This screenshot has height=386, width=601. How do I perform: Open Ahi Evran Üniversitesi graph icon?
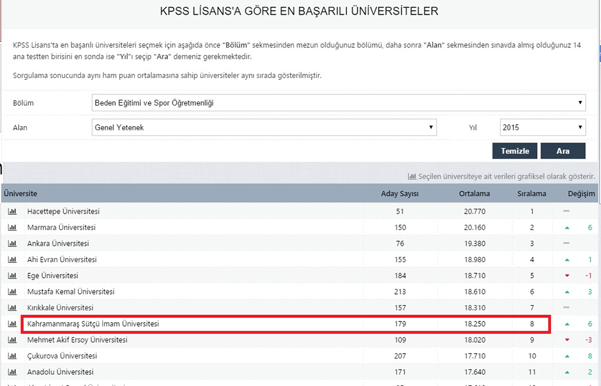(12, 260)
